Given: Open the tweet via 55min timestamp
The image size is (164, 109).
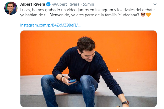Looking at the screenshot, I should click(88, 4).
